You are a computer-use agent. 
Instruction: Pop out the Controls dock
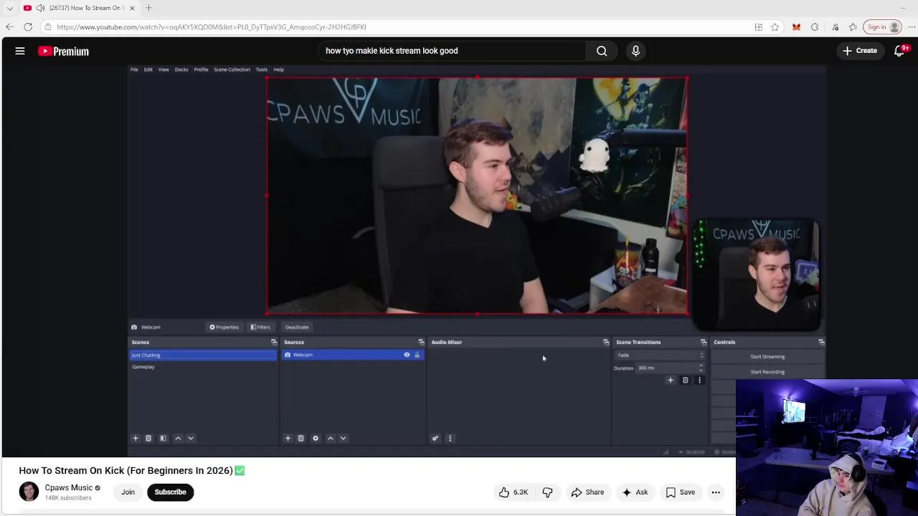tap(821, 342)
